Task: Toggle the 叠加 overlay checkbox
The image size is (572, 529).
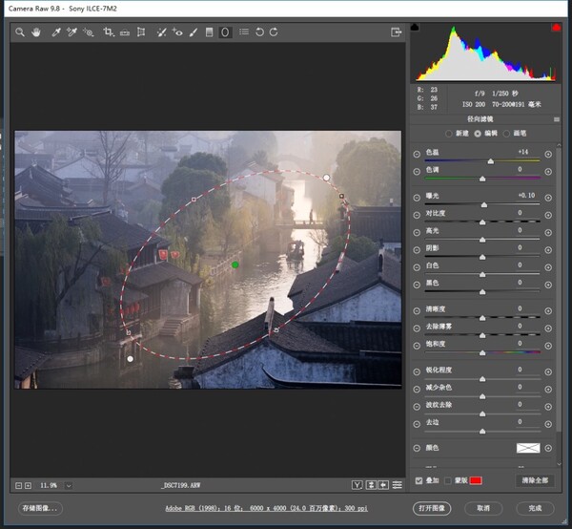Action: click(419, 480)
